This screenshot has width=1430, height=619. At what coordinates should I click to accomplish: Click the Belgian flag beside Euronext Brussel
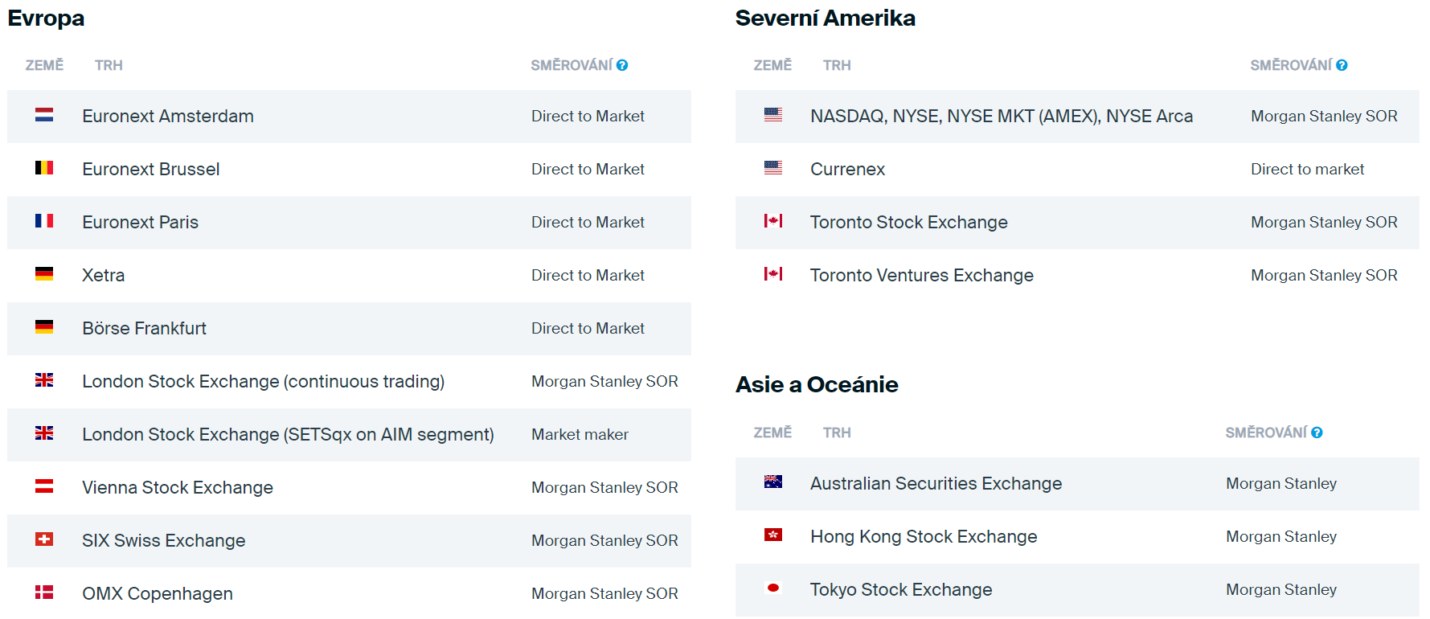44,168
